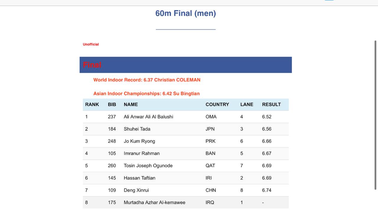
Task: Click the LANE column header
Action: tap(247, 104)
